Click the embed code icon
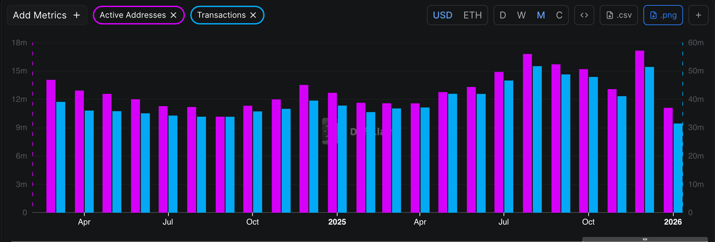This screenshot has width=715, height=242. click(x=584, y=15)
